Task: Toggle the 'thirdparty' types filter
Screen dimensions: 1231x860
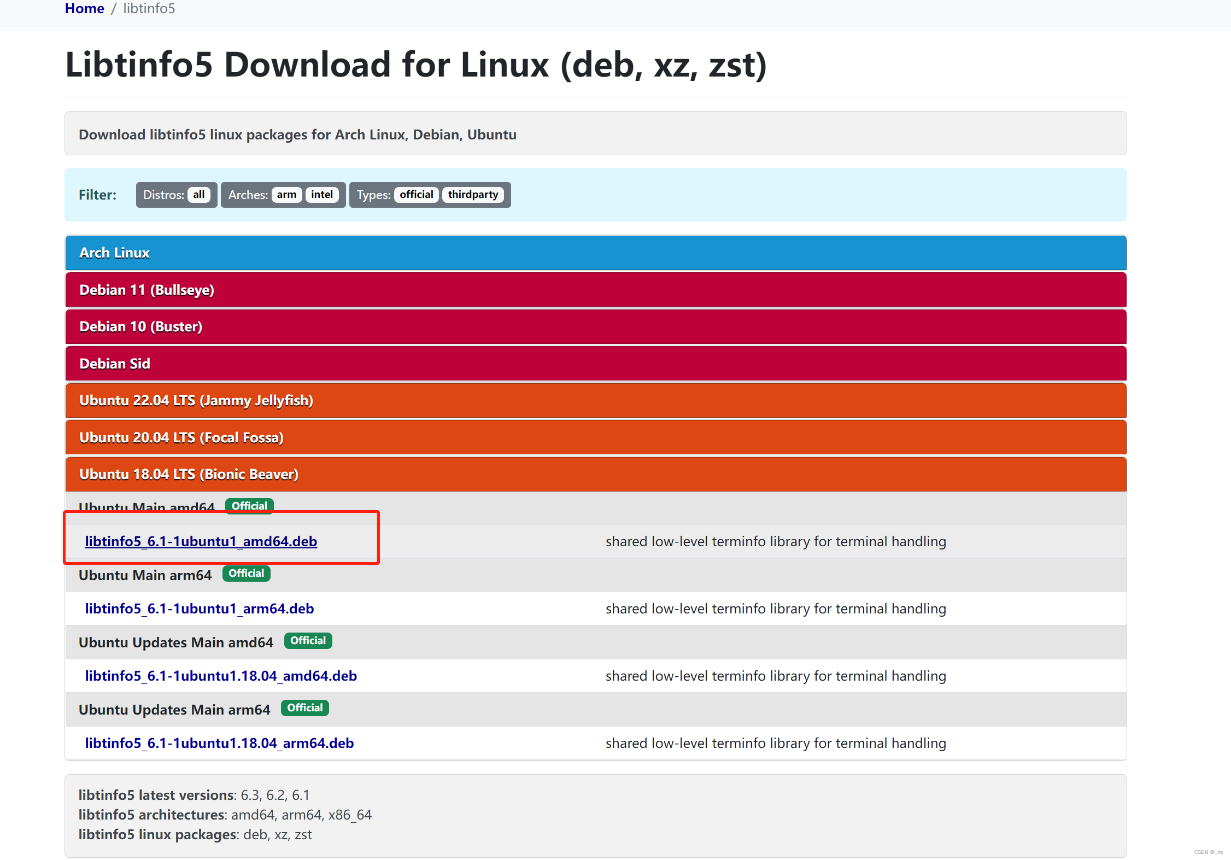Action: 473,195
